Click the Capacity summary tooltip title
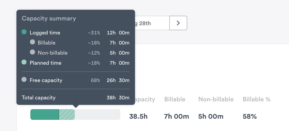This screenshot has width=289, height=131. pyautogui.click(x=49, y=18)
